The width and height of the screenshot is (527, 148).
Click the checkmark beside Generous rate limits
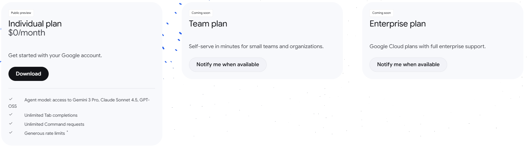click(x=11, y=132)
